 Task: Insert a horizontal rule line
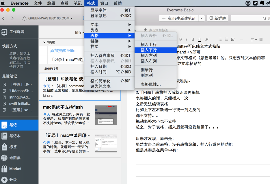tap(241, 39)
